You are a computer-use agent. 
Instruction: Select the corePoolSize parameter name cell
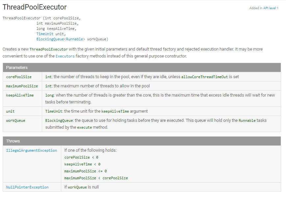pos(19,77)
